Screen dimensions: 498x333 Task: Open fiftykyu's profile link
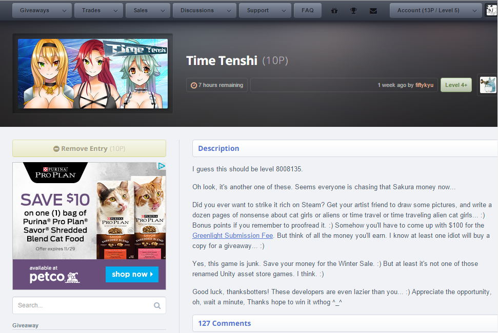(424, 85)
